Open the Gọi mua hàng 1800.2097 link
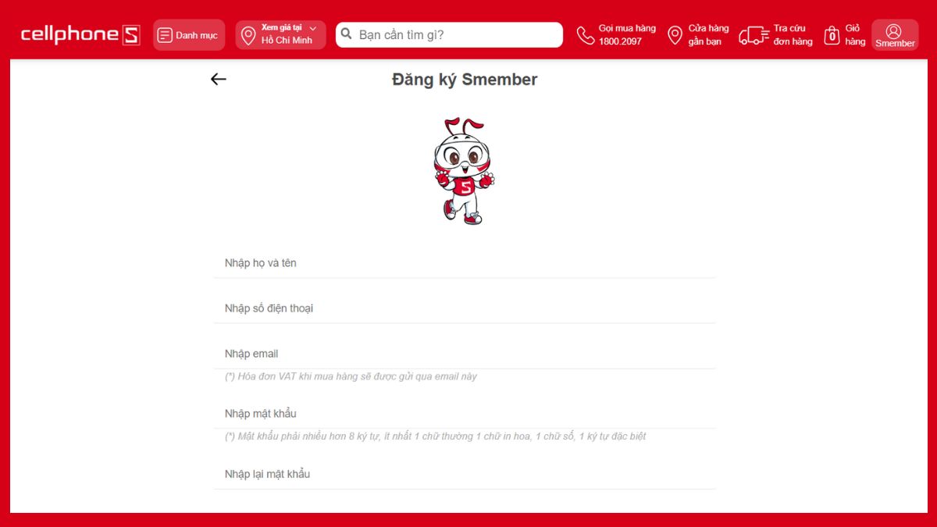 [617, 35]
